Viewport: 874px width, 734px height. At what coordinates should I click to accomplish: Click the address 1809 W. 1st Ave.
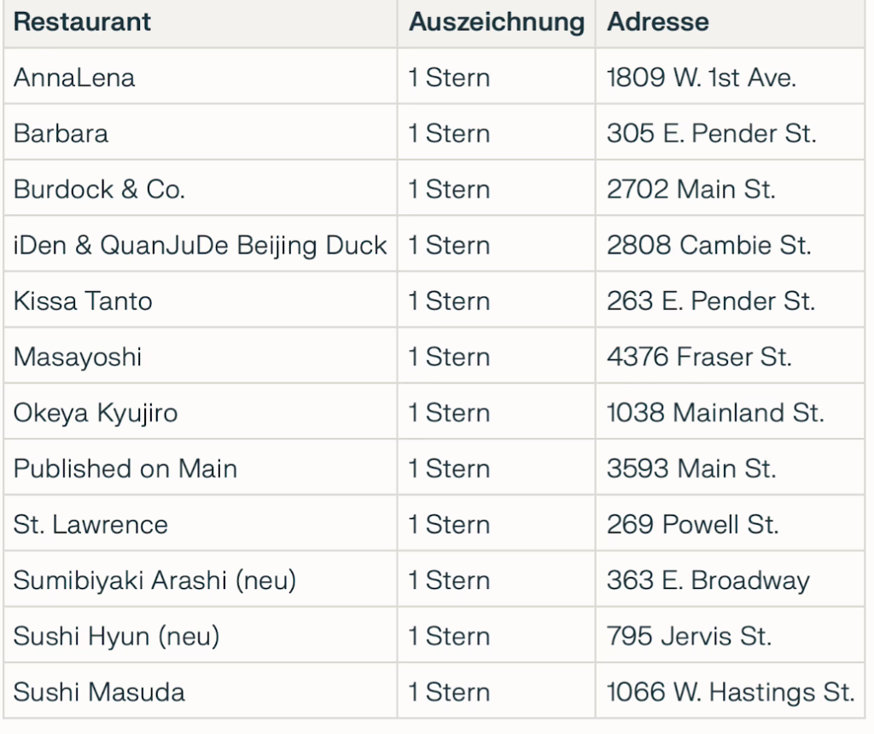click(x=701, y=78)
